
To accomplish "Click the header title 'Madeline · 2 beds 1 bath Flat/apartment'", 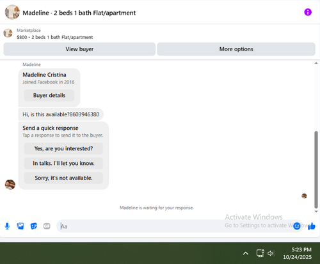I will coord(79,13).
